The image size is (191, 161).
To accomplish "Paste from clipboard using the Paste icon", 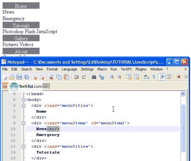I will (67, 77).
